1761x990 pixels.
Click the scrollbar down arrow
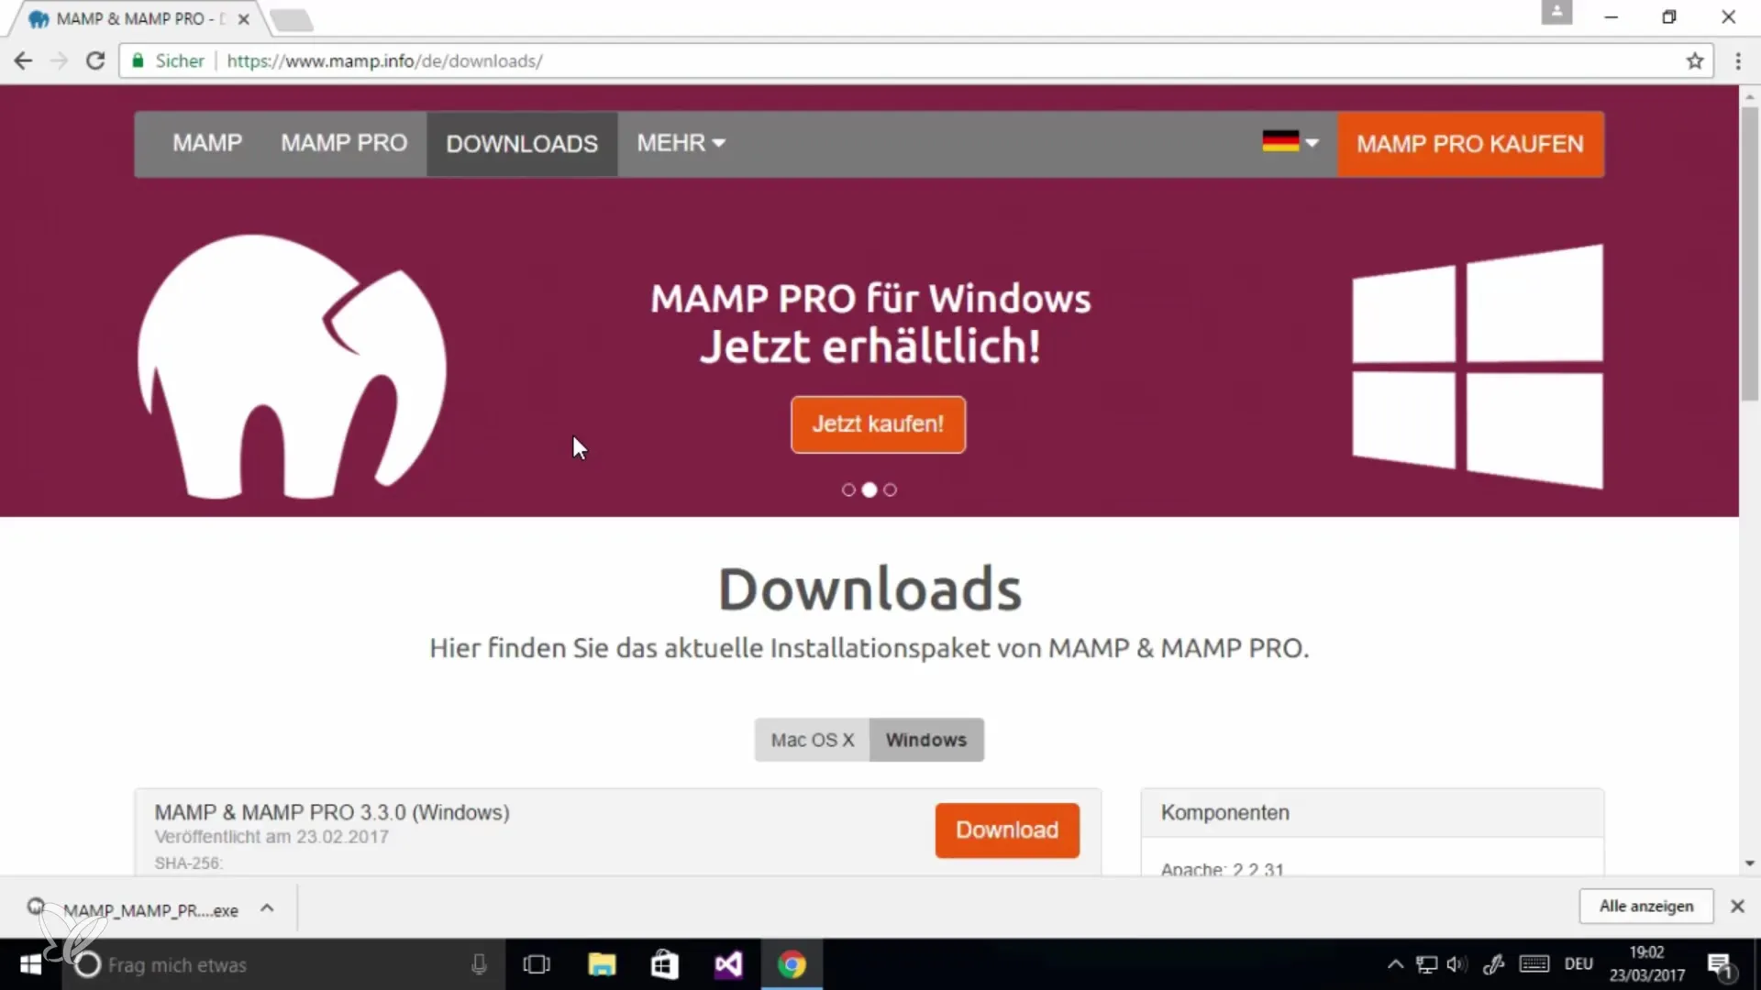[x=1750, y=863]
